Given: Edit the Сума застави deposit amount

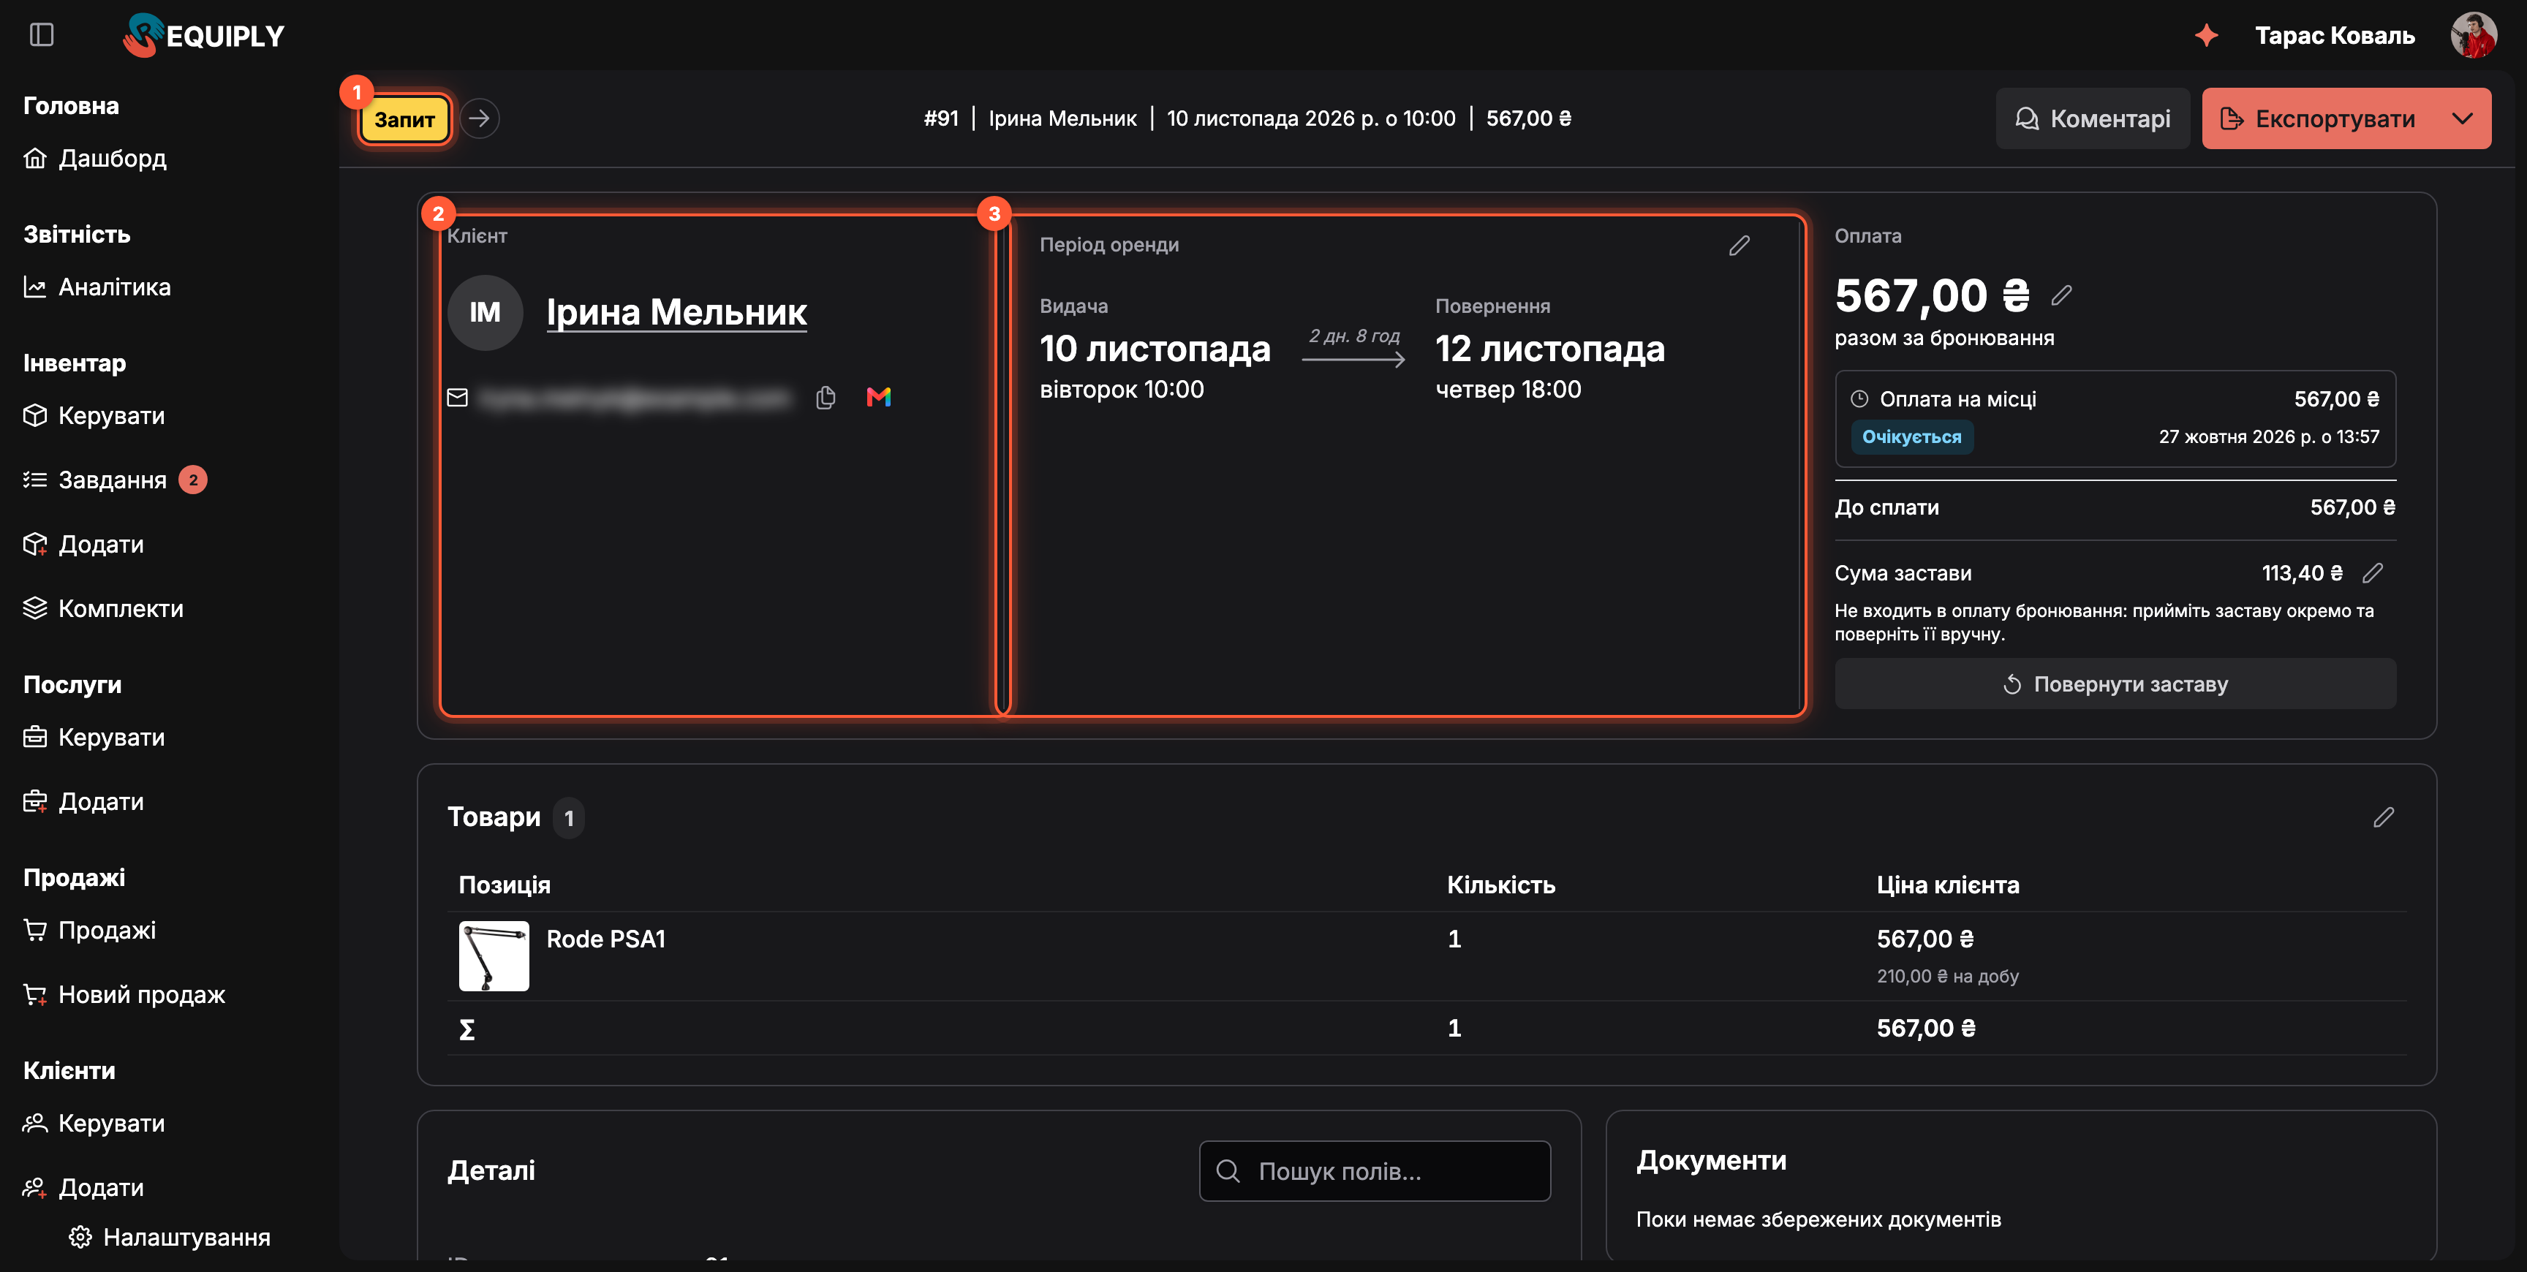Looking at the screenshot, I should click(2373, 572).
